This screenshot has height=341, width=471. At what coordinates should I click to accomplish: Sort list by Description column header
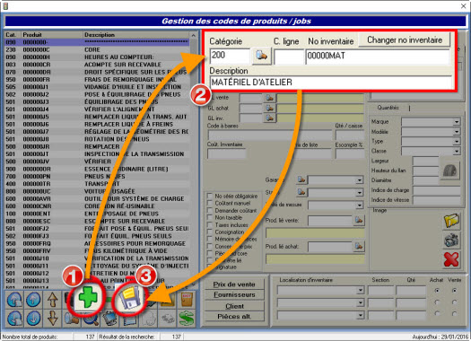[x=136, y=35]
